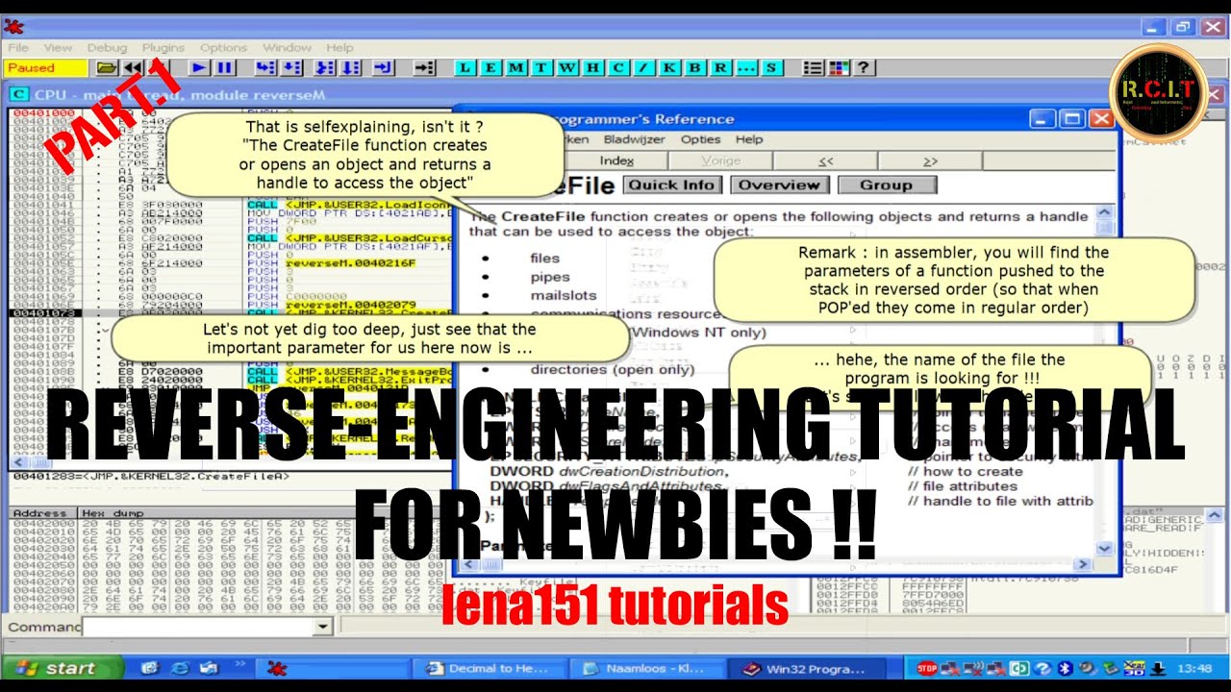
Task: Click the Step into toolbar icon
Action: (265, 67)
